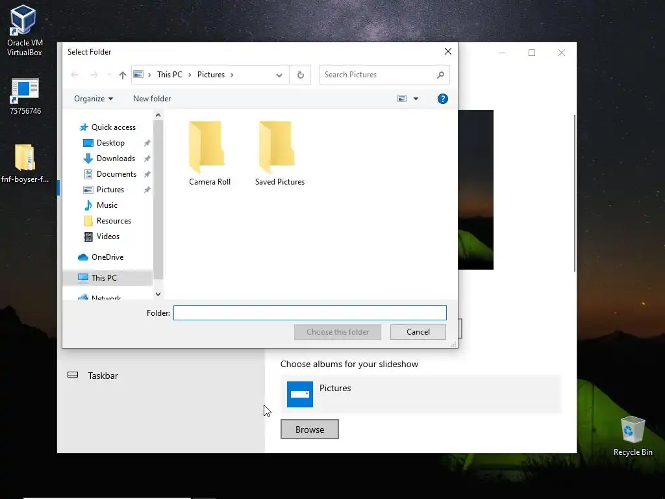Click the Settings window vertical scrollbar
The image size is (665, 499).
[575, 193]
